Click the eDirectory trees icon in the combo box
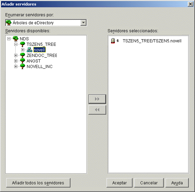This screenshot has width=195, height=192. 9,23
